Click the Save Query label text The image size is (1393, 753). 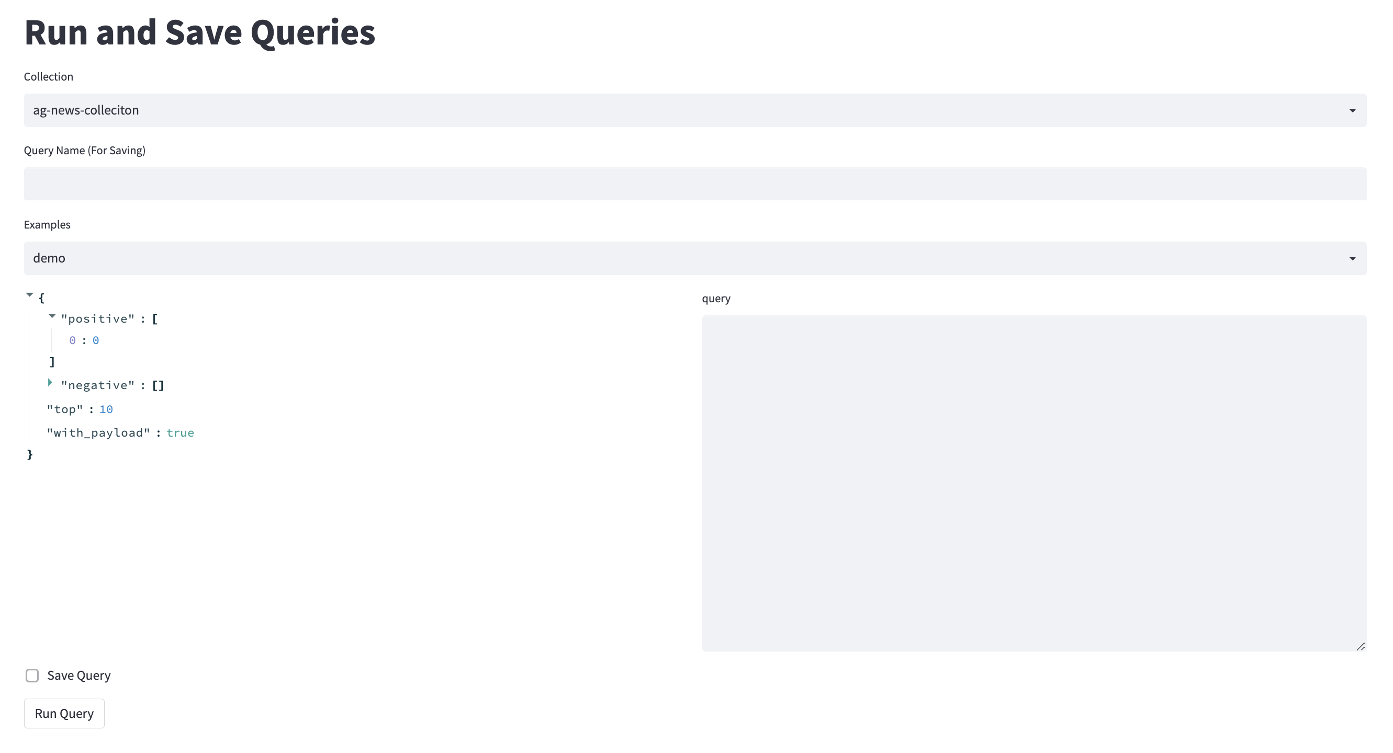[79, 676]
